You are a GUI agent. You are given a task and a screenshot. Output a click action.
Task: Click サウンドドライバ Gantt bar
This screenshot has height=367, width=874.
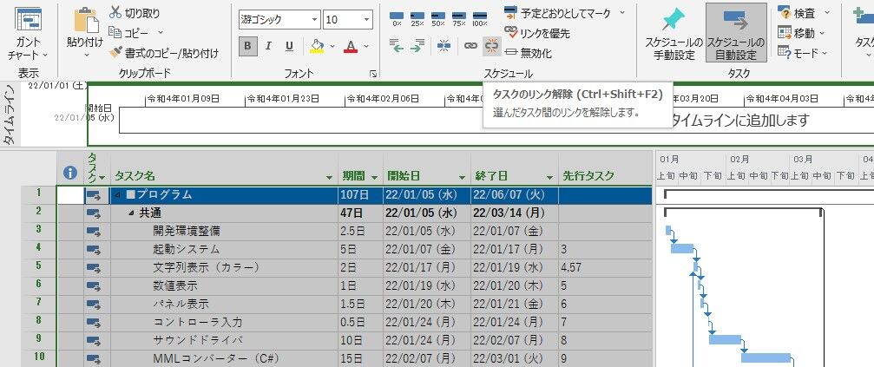tap(725, 340)
